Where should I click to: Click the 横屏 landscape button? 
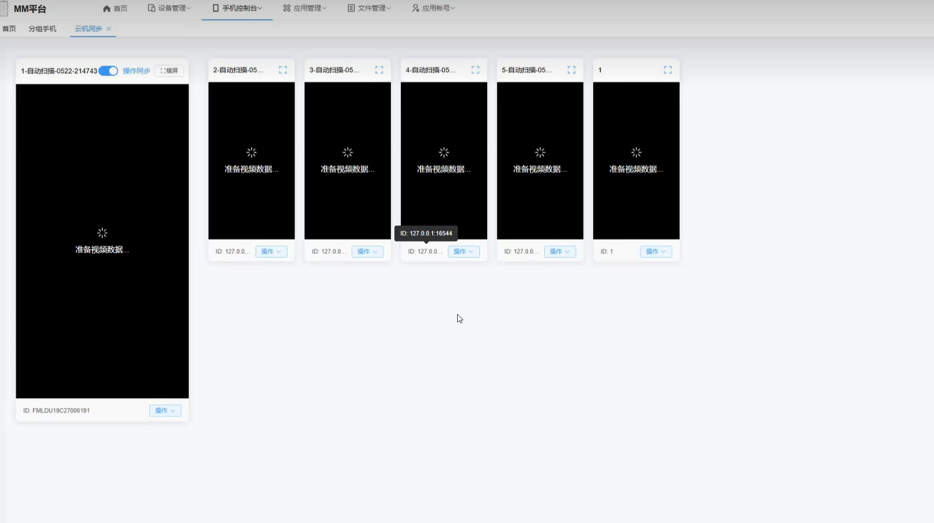coord(169,71)
